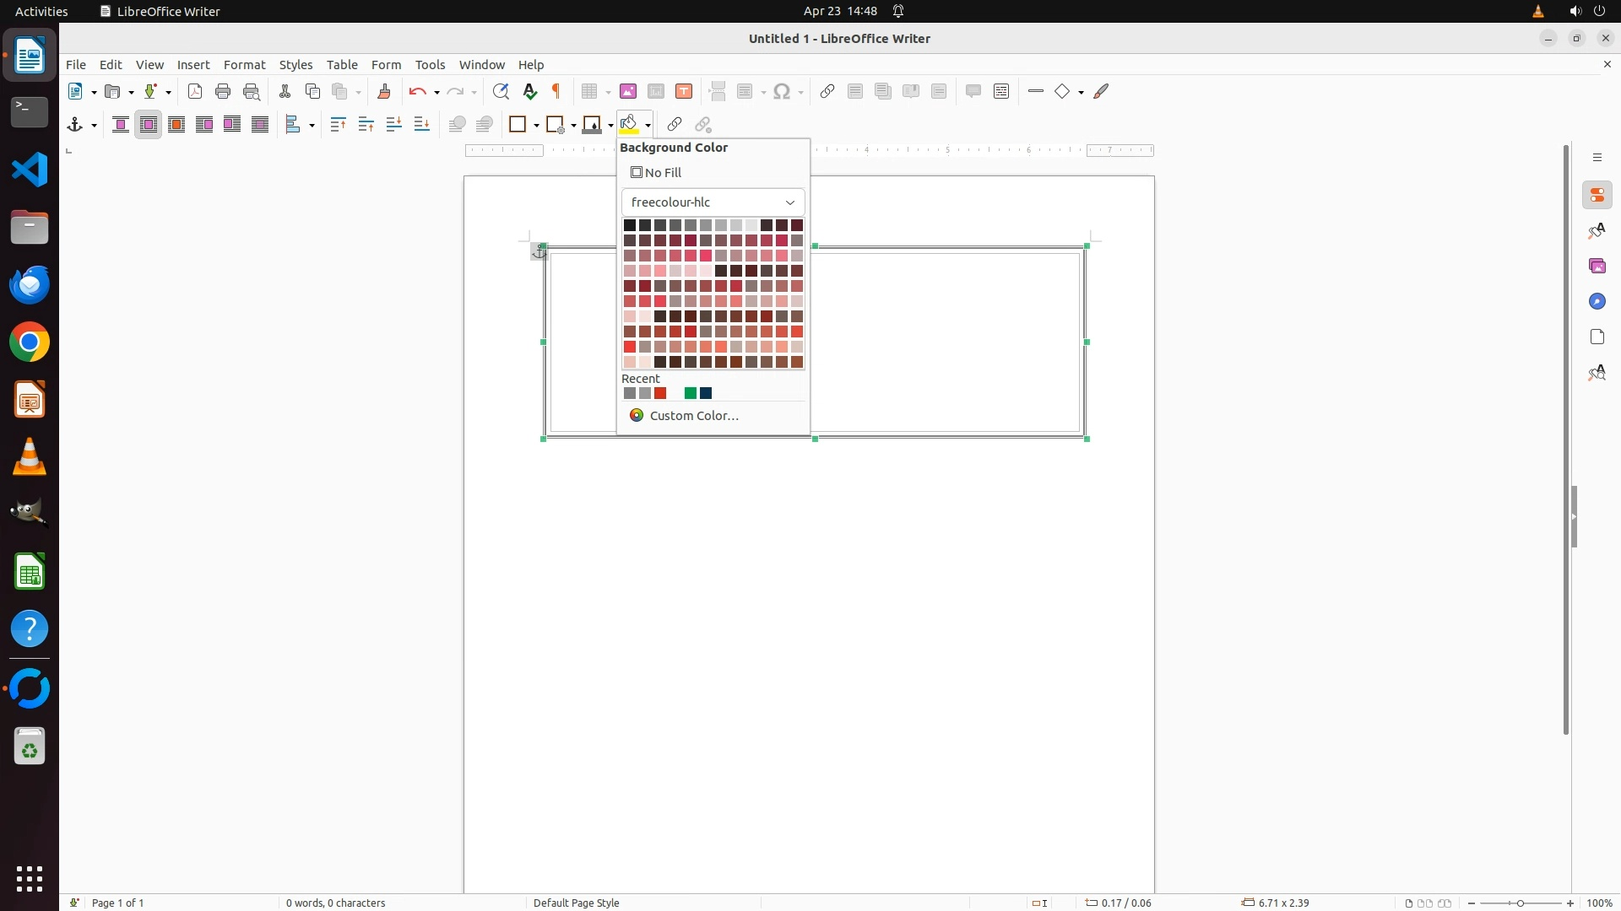Click the Insert Image icon
This screenshot has width=1621, height=911.
coord(628,92)
